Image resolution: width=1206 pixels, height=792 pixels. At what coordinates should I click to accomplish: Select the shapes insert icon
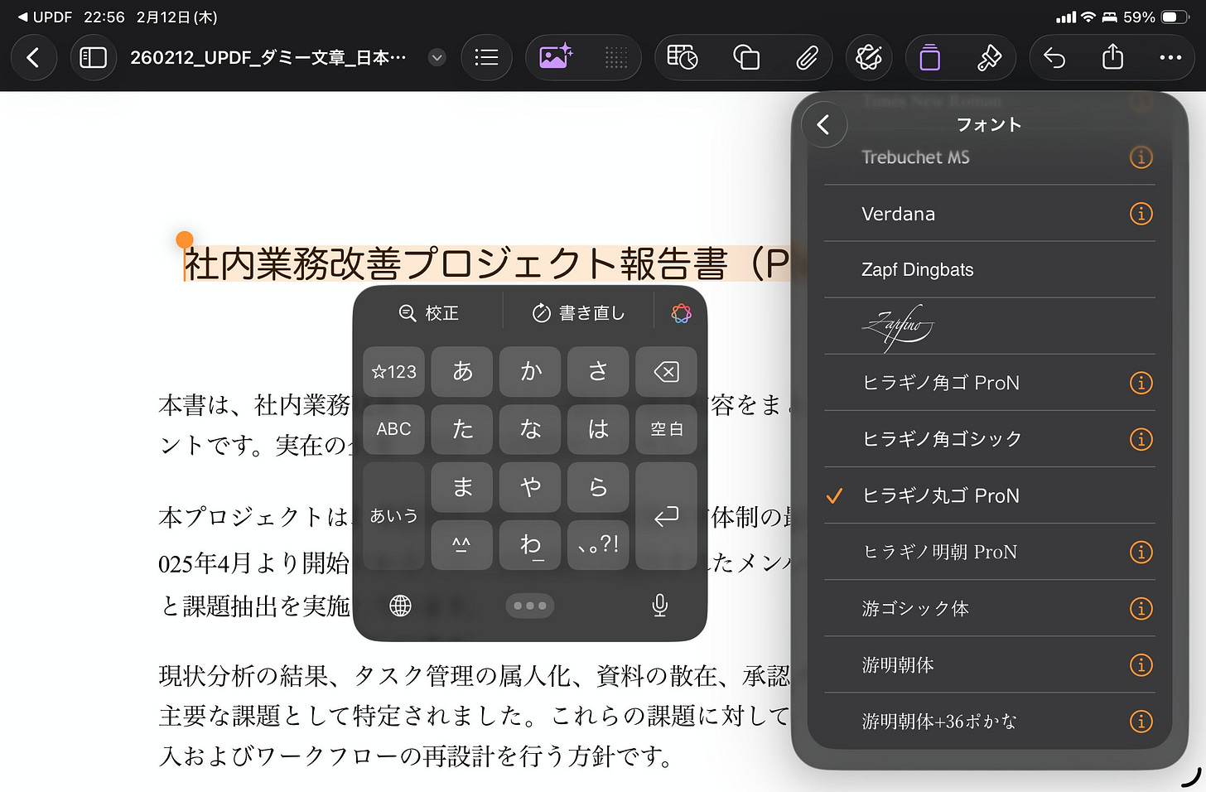point(745,57)
